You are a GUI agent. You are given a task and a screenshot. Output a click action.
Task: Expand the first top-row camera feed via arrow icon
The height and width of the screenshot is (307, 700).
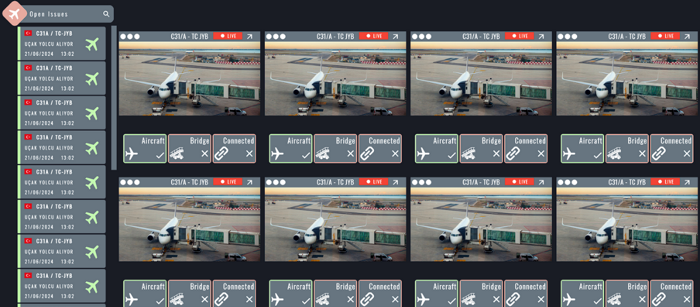(x=249, y=36)
